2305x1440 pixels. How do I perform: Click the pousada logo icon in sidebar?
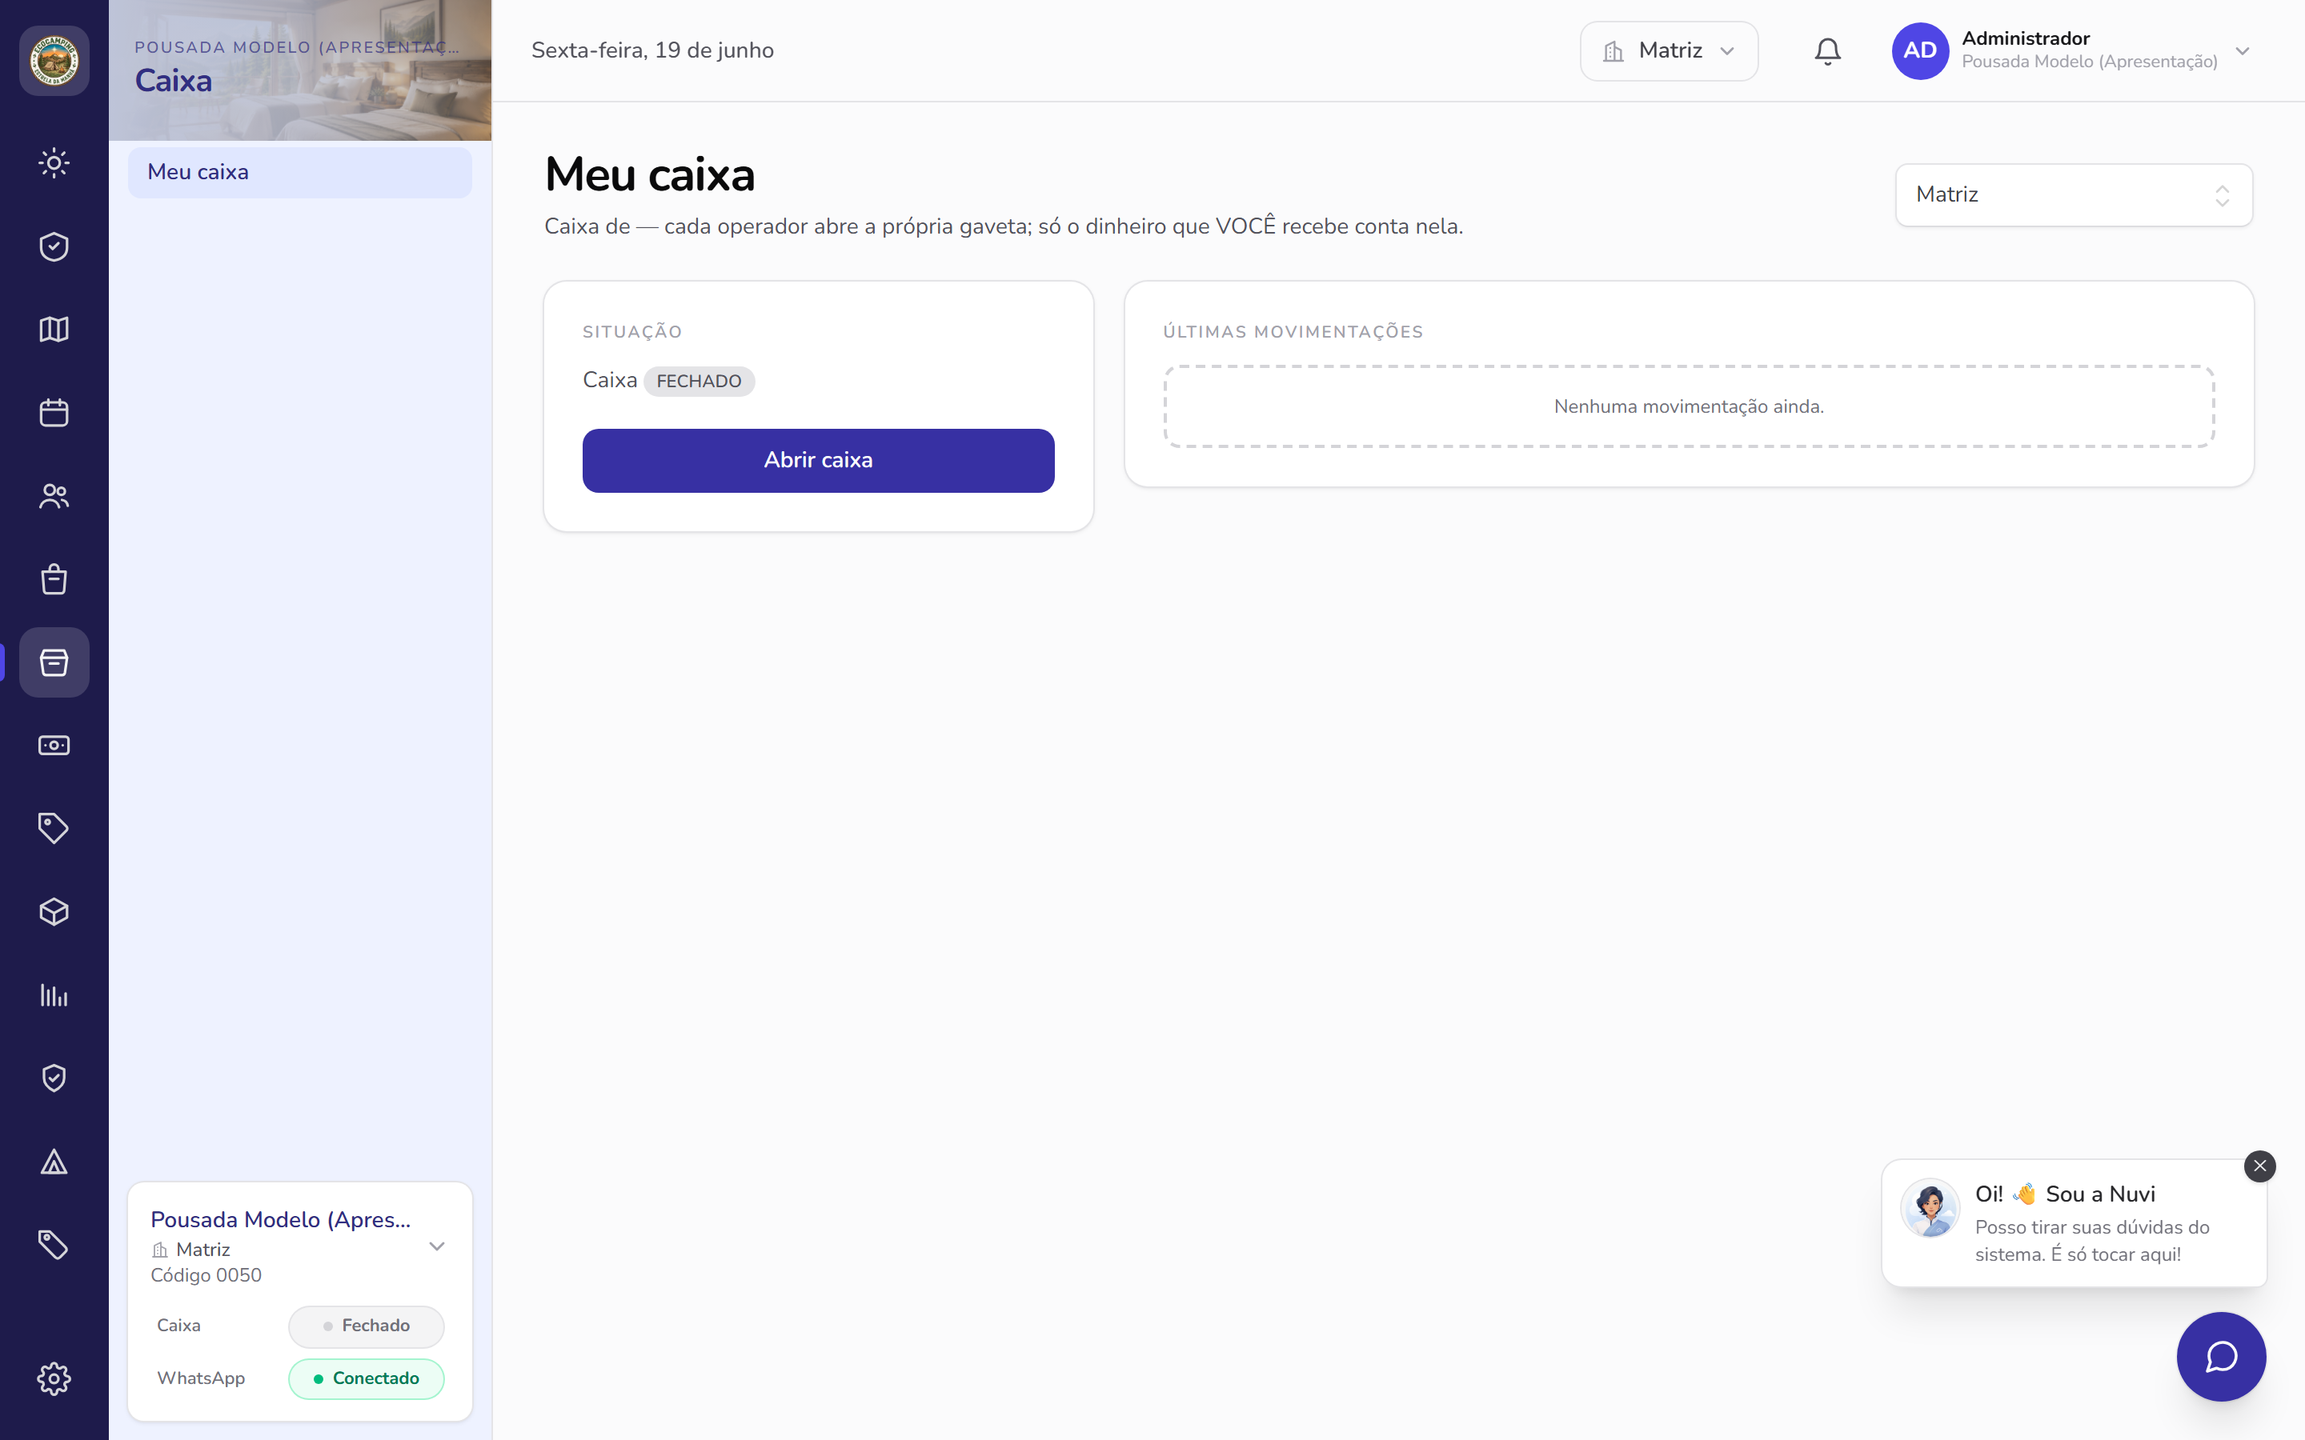pyautogui.click(x=54, y=61)
